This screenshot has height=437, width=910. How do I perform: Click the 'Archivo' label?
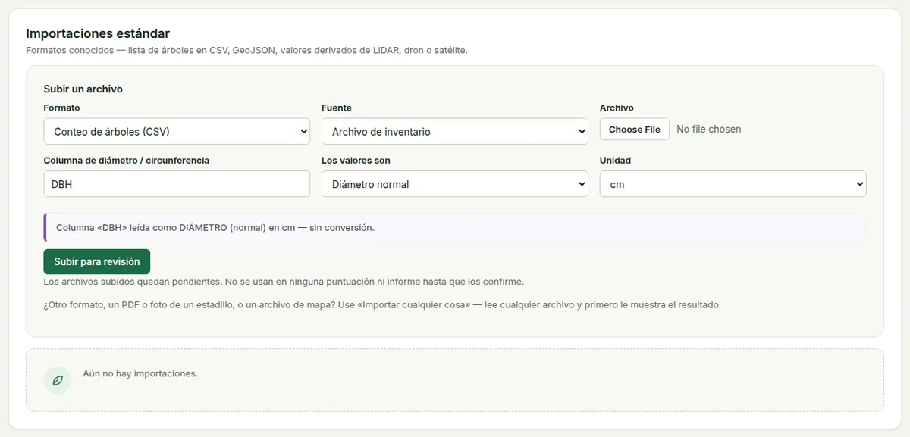(617, 108)
